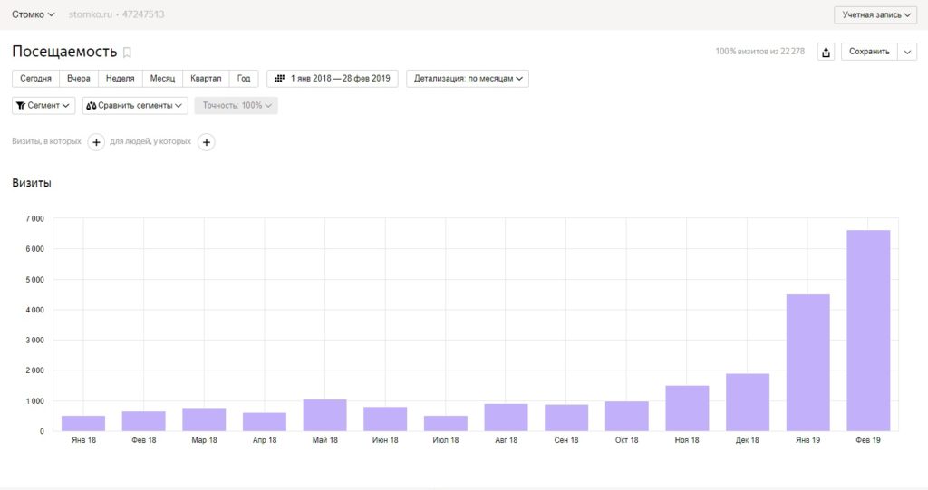Click the Сен 18 bar
The height and width of the screenshot is (490, 928).
click(x=566, y=418)
